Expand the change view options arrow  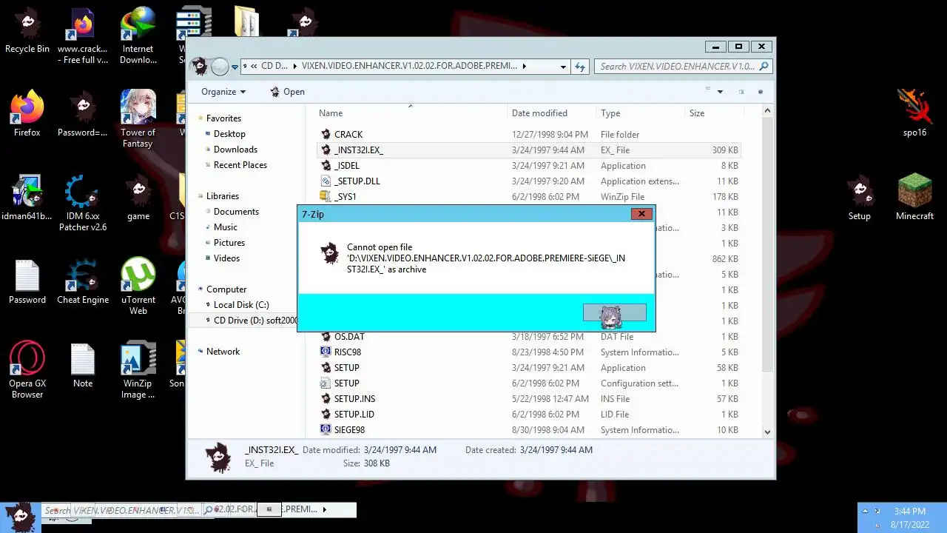[720, 92]
